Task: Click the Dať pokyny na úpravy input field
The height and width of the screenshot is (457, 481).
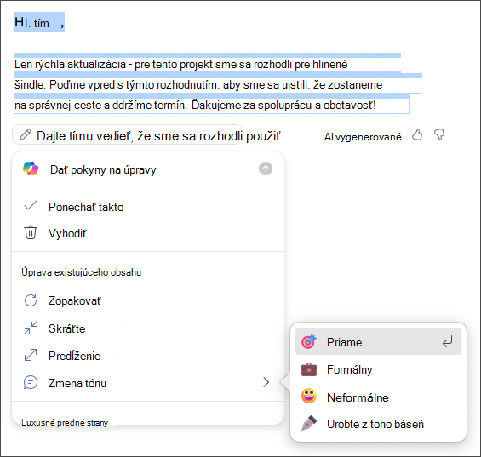Action: coord(148,169)
